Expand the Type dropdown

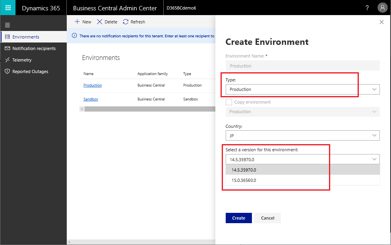302,89
